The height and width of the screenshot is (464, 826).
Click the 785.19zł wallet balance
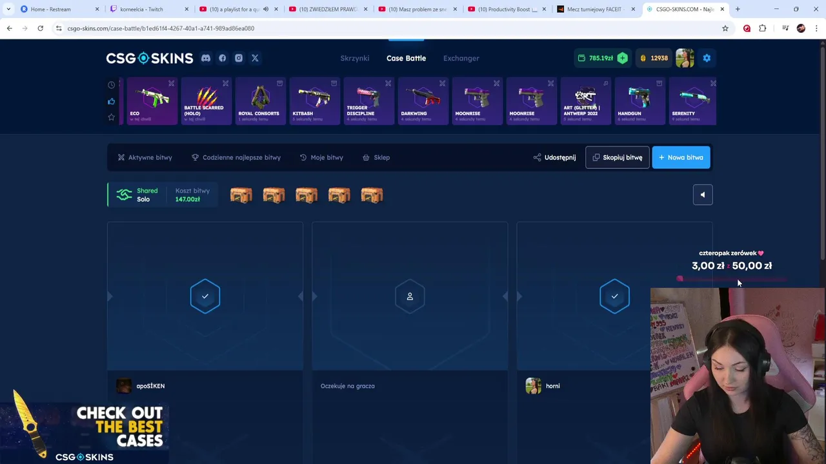click(595, 58)
